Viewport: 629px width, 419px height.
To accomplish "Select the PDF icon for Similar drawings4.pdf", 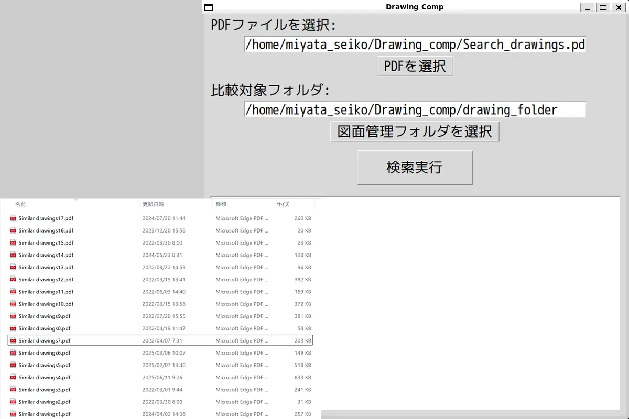I will (13, 377).
